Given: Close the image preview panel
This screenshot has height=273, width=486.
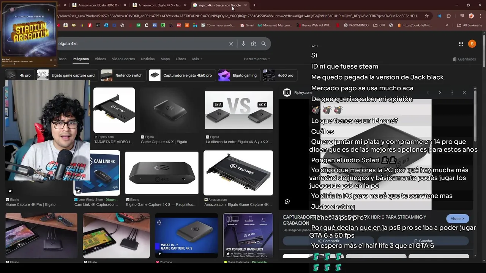Looking at the screenshot, I should (x=464, y=93).
